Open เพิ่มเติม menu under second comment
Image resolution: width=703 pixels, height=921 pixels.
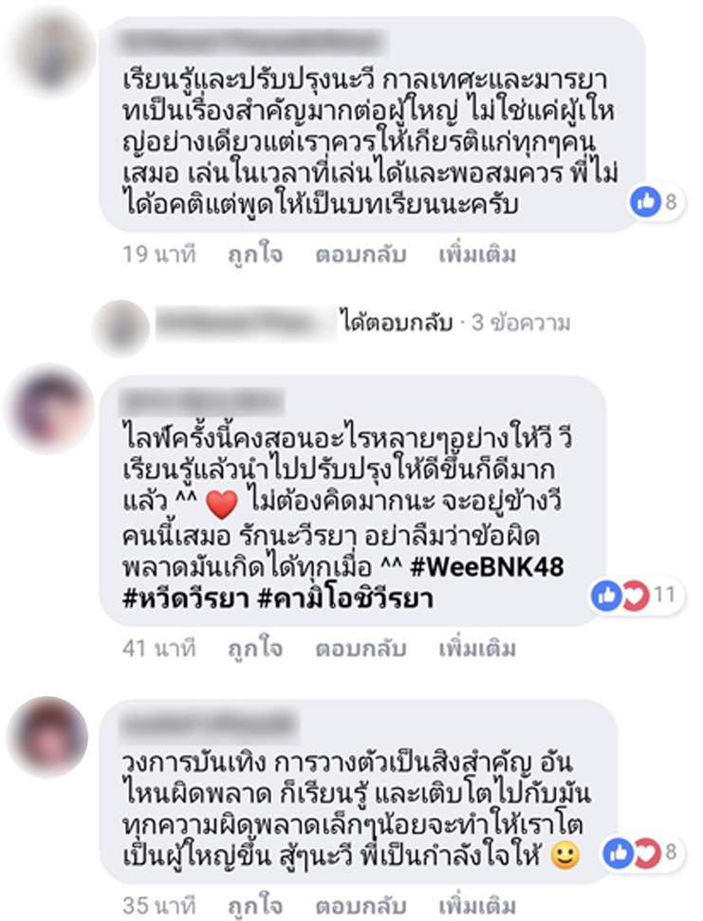coord(477,649)
